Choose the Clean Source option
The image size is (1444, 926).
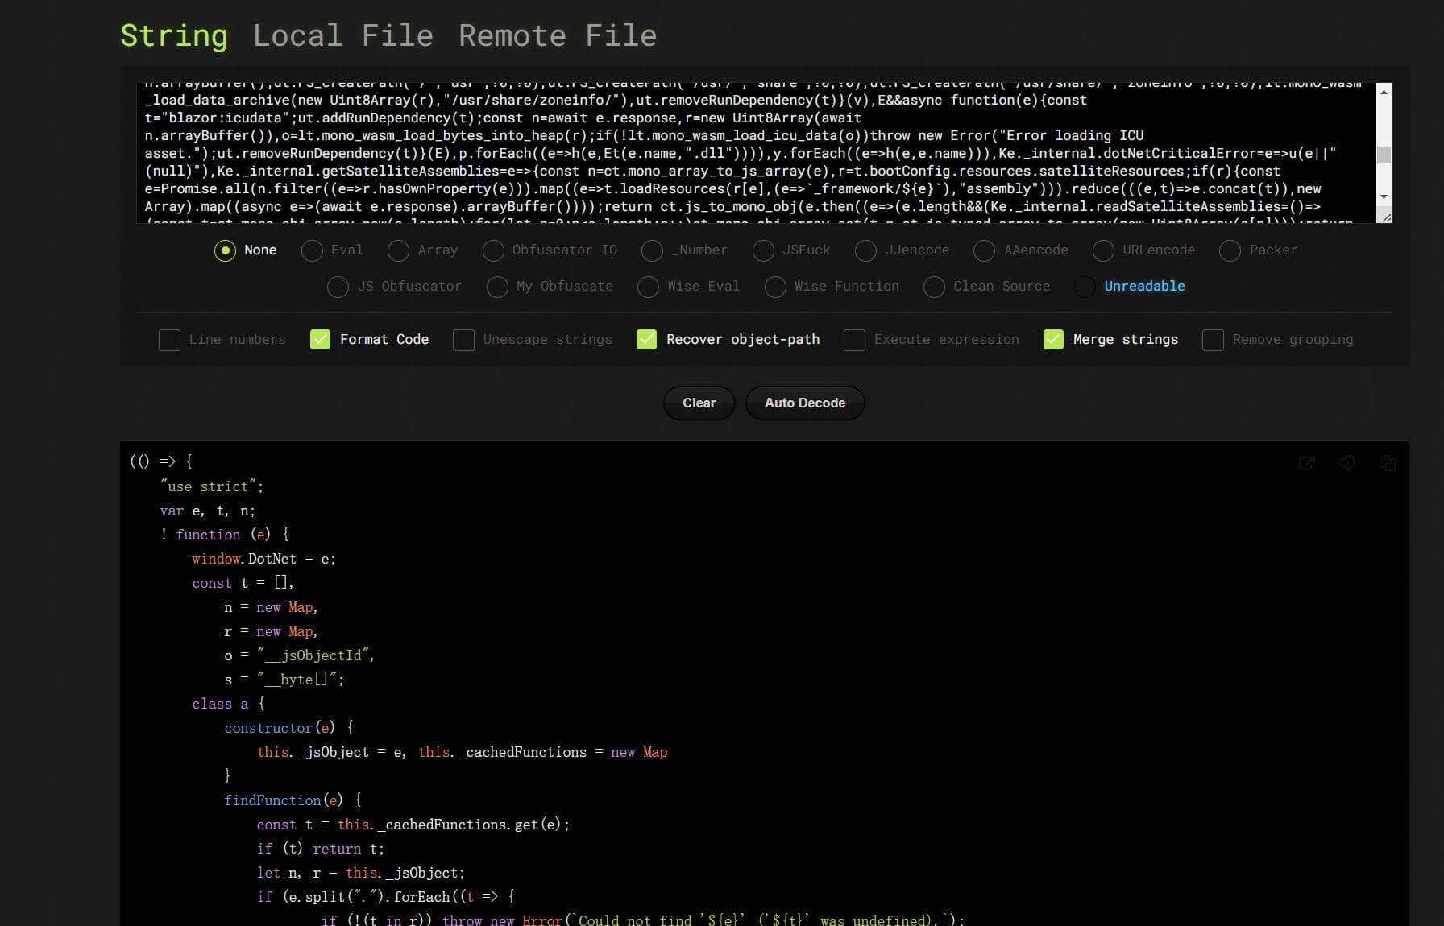point(934,287)
